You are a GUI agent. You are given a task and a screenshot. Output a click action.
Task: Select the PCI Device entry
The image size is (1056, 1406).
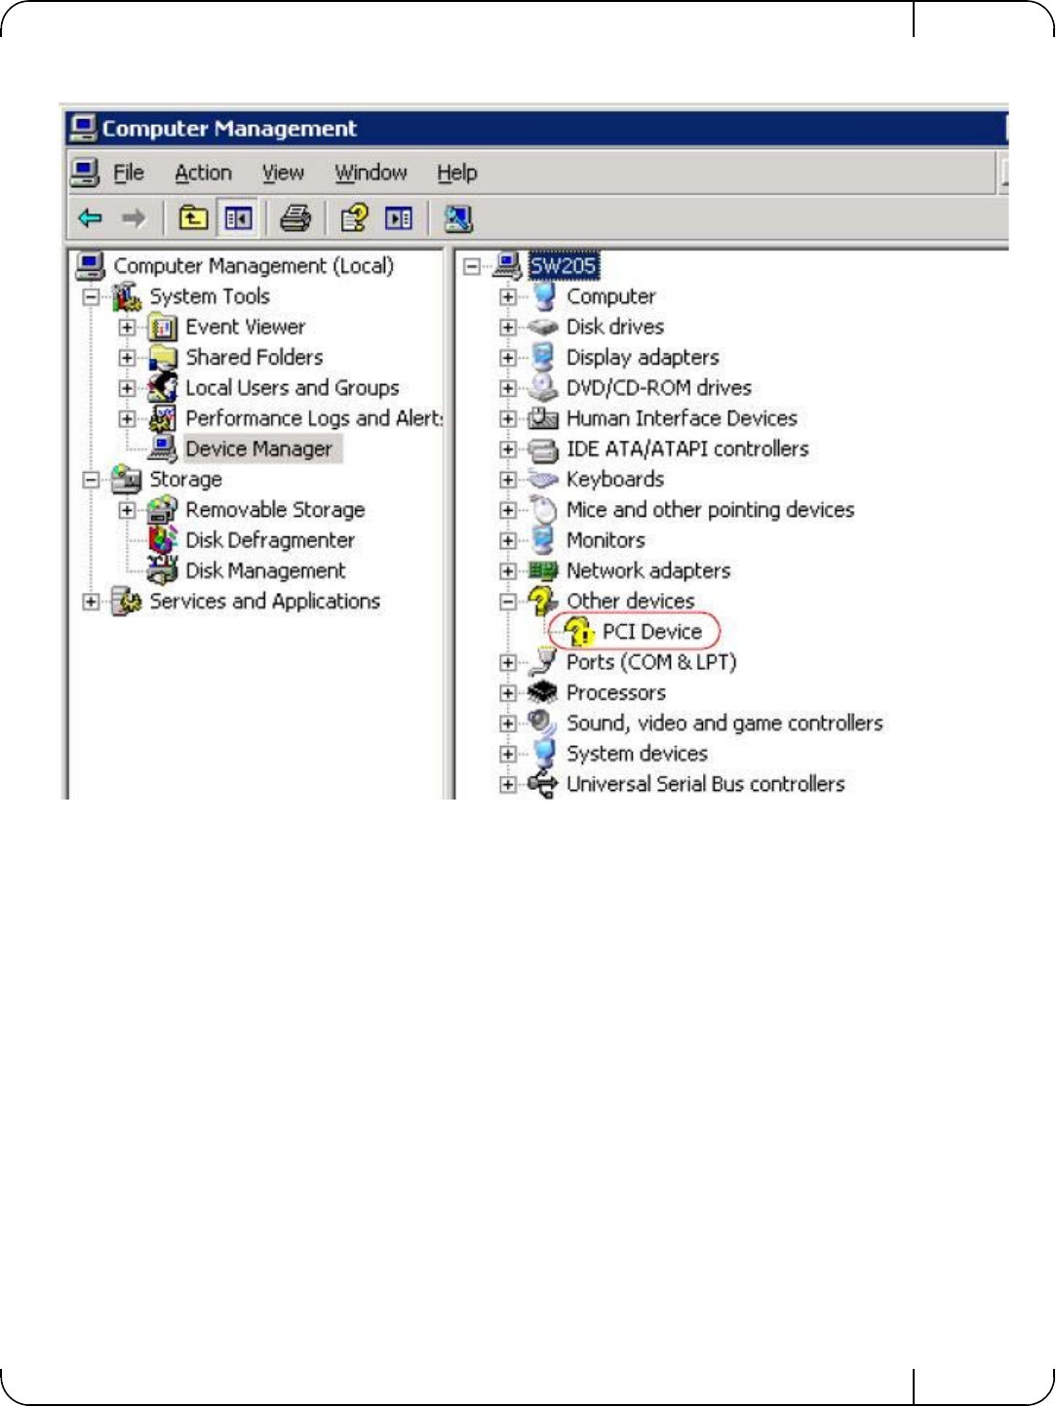651,632
